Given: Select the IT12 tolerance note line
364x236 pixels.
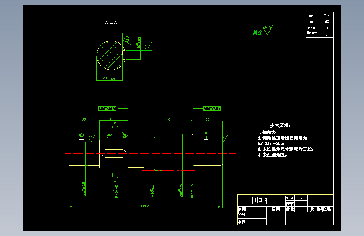Looking at the screenshot, I should click(x=285, y=149).
